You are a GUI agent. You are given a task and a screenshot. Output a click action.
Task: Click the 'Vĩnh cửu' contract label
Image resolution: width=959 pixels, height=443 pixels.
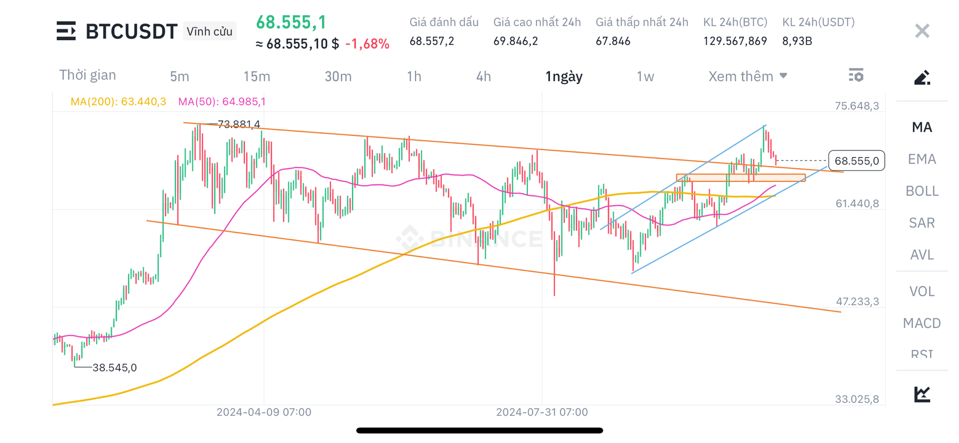click(x=209, y=30)
